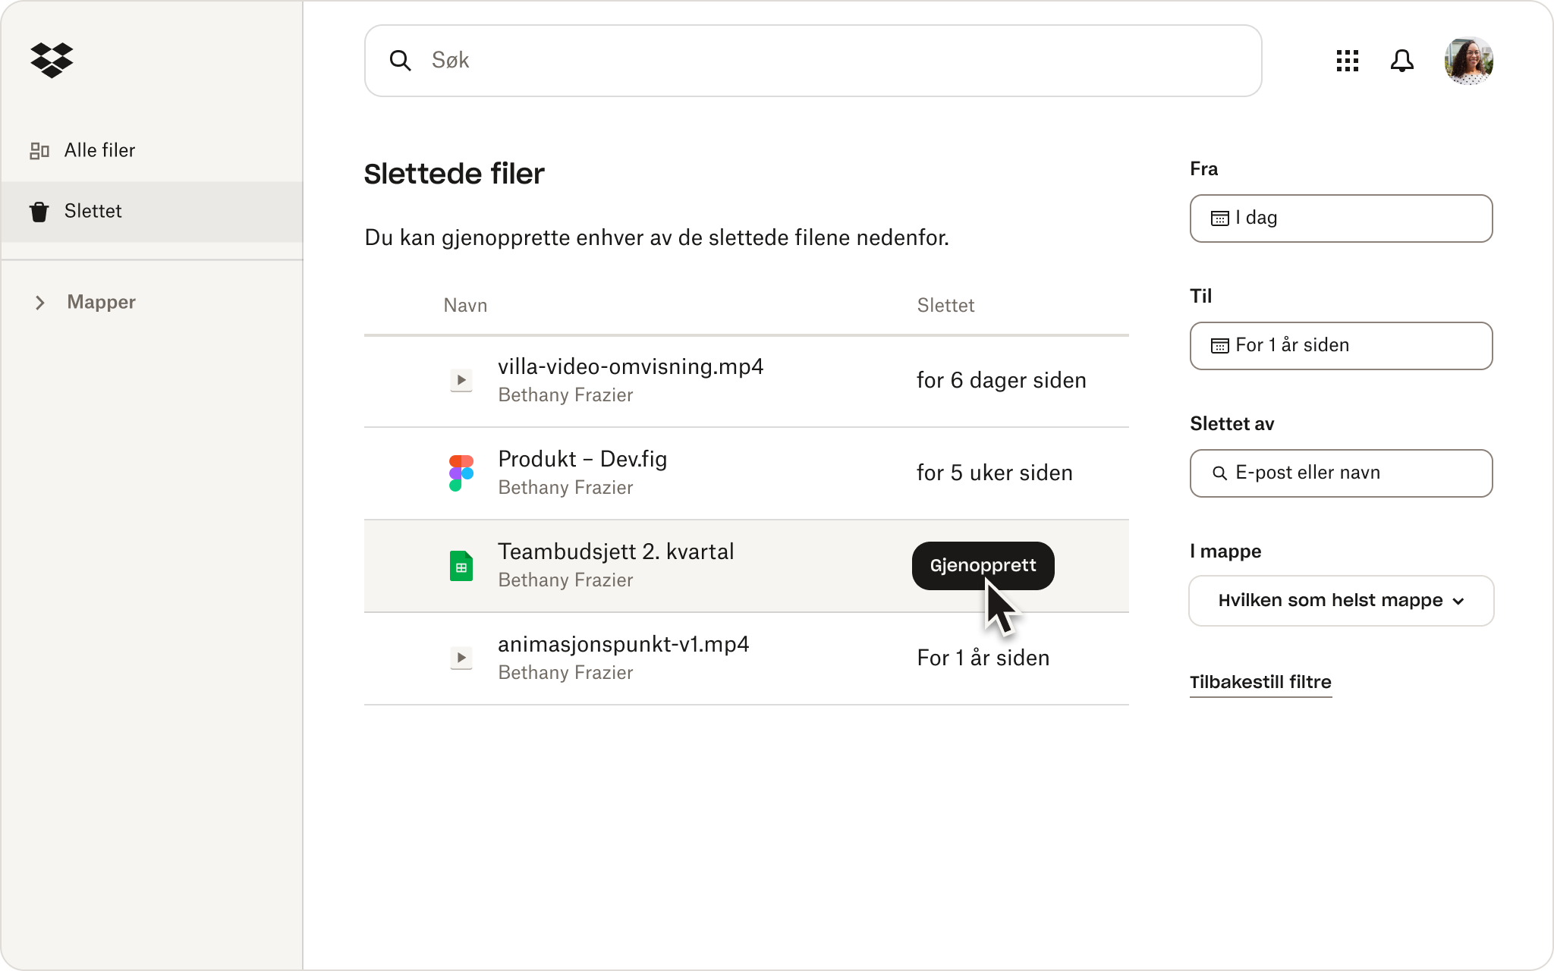Viewport: 1554px width, 971px height.
Task: Open the apps grid menu
Action: (1348, 61)
